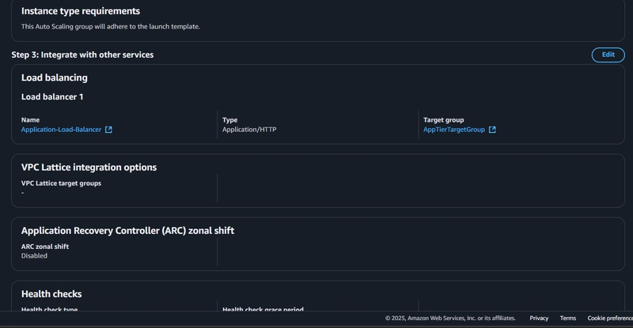Click the VPC Lattice target groups label
633x328 pixels.
tap(61, 183)
